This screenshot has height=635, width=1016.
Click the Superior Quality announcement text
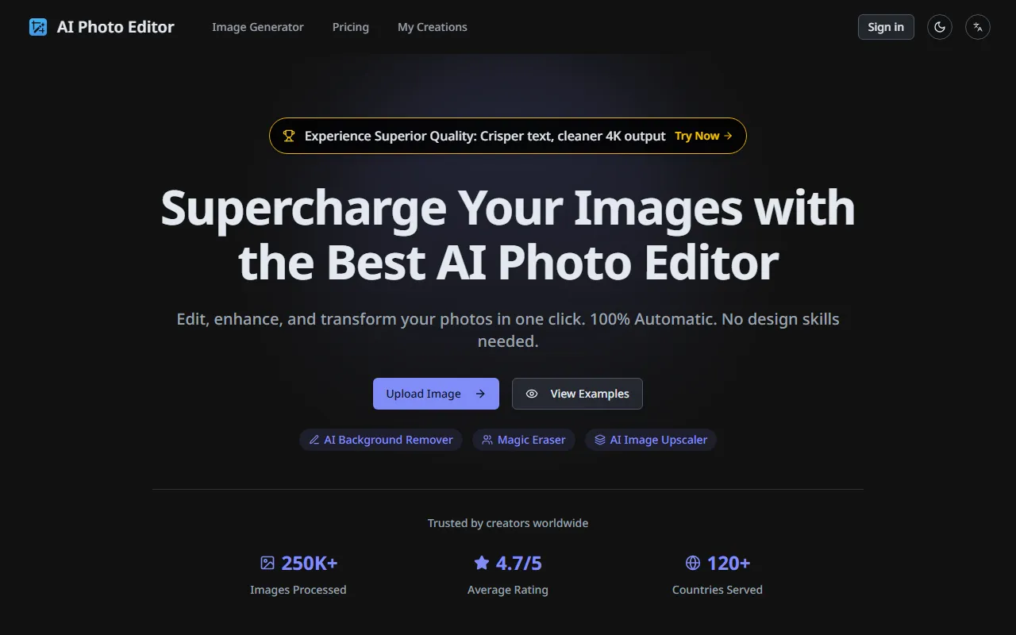(x=484, y=136)
